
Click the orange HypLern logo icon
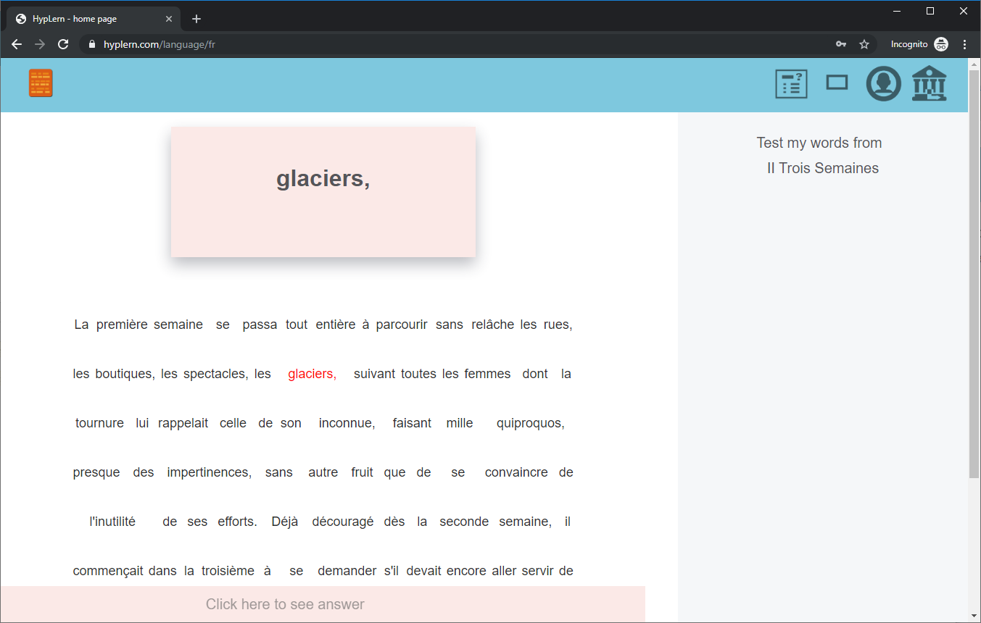point(41,83)
